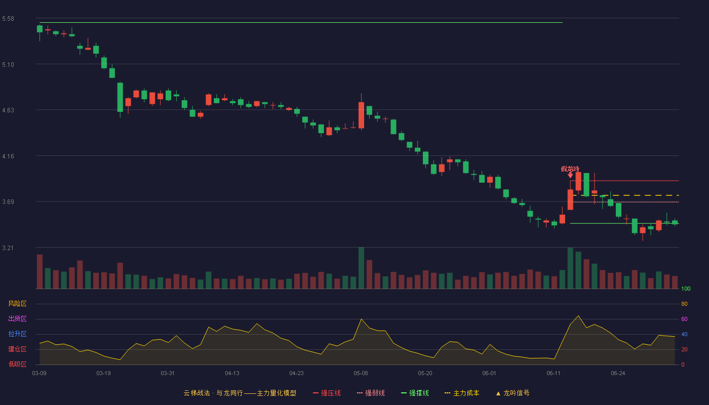Toggle the 强压线 legend entry
The width and height of the screenshot is (709, 405).
point(327,393)
